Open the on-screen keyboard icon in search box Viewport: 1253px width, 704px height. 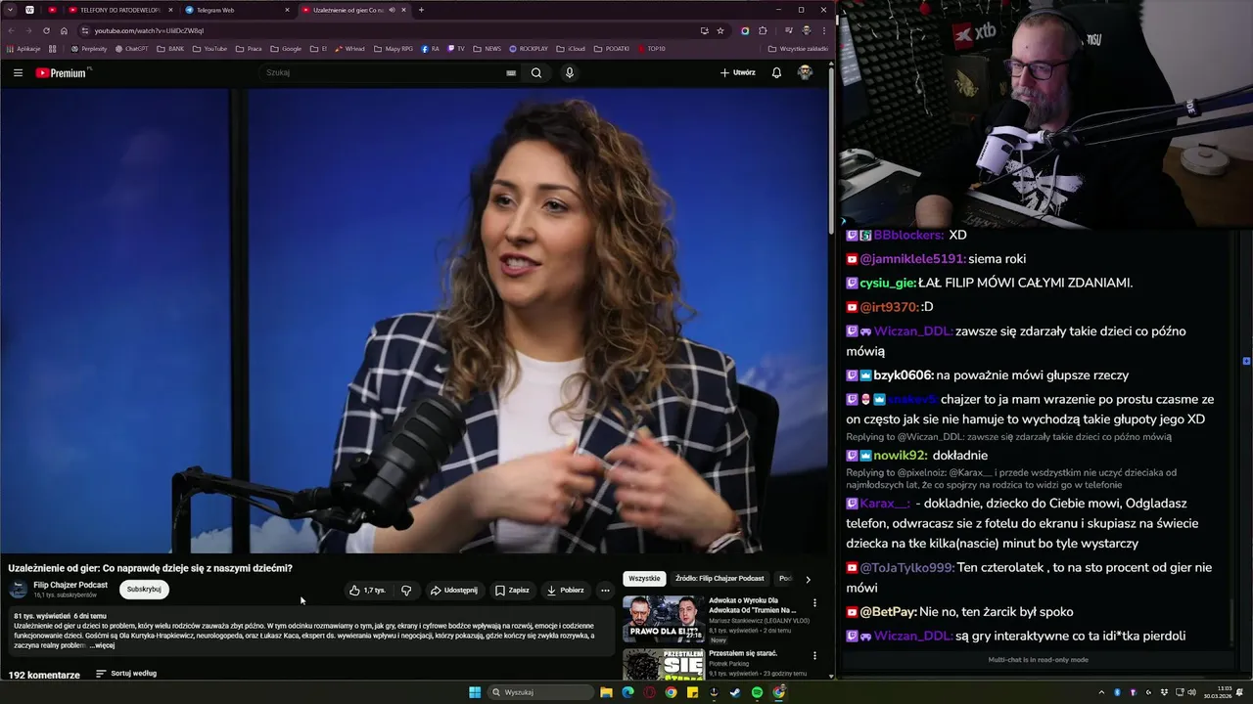511,72
